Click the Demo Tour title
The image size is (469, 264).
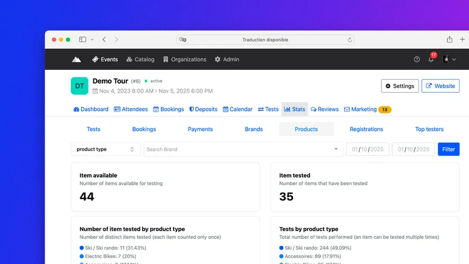click(x=110, y=81)
